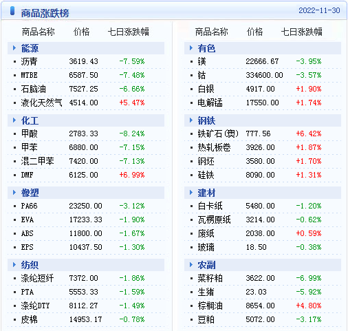This screenshot has width=348, height=331.
Task: Click the 生猪 price 23.03
Action: point(256,292)
